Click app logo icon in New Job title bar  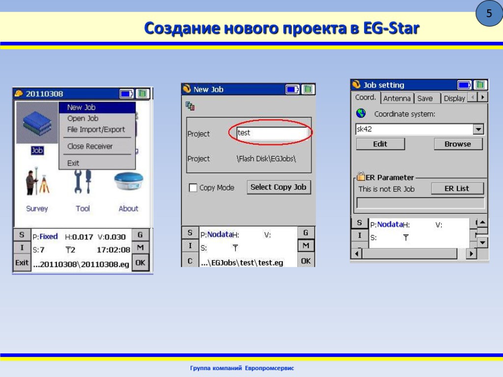coord(187,88)
